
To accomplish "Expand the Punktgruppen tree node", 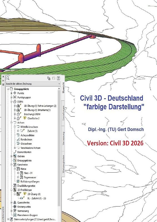I will click(x=11, y=97).
